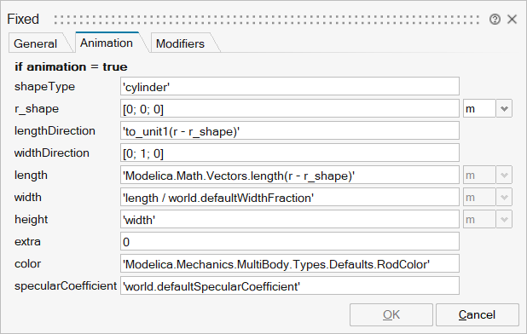Focus the lengthDirection text field
The width and height of the screenshot is (527, 334).
(x=290, y=131)
